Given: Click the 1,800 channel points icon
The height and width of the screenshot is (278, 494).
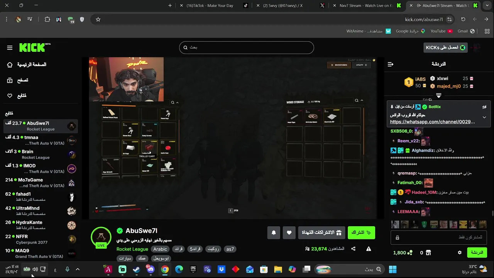Looking at the screenshot, I should pyautogui.click(x=410, y=253).
